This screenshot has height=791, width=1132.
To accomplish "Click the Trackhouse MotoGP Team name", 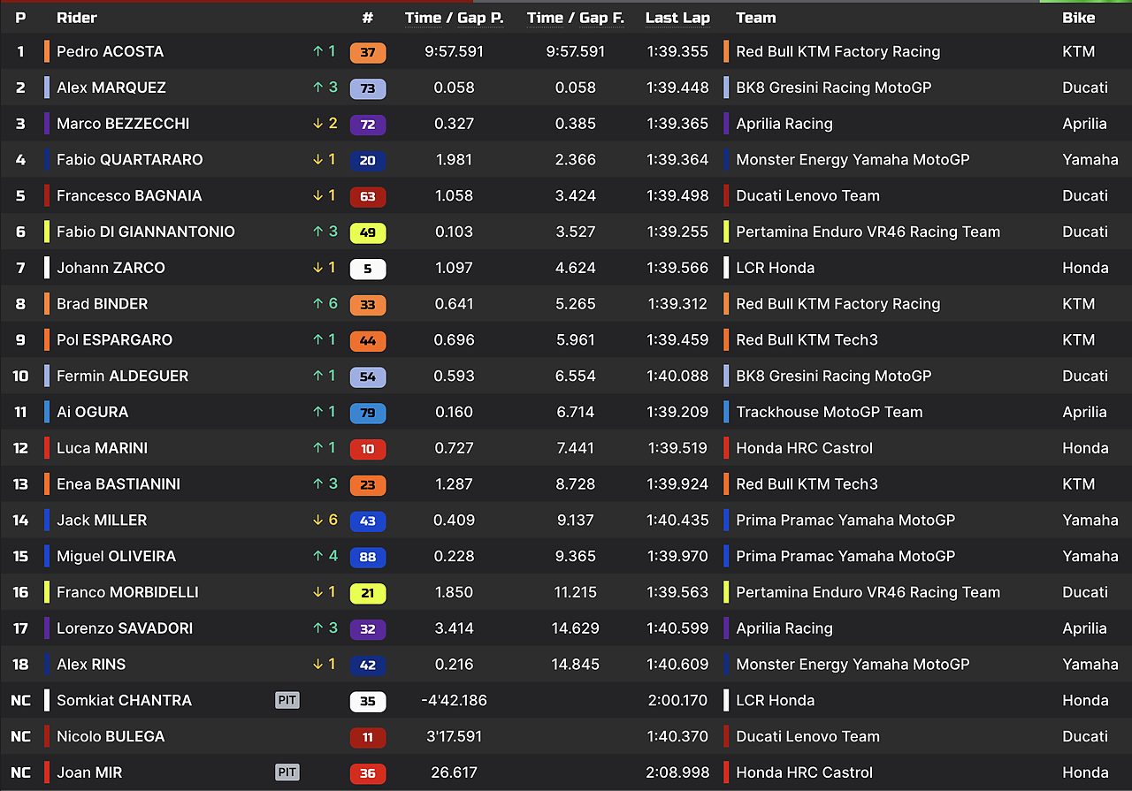I will click(x=829, y=413).
